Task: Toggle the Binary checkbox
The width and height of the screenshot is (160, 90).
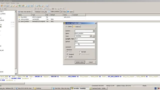Action: (67, 52)
